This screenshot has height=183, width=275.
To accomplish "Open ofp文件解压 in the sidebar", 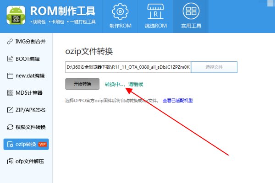I will [26, 161].
